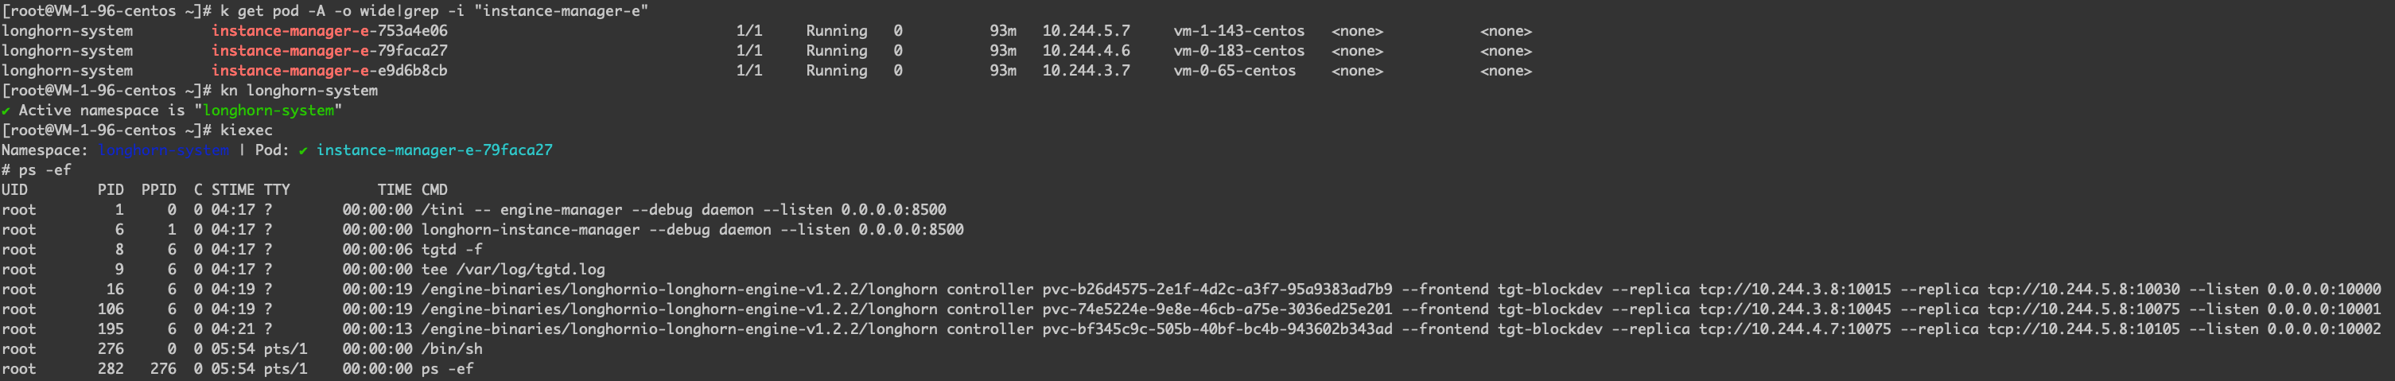Click the green checkmark next to Pod
Viewport: 2395px width, 381px height.
(x=303, y=150)
